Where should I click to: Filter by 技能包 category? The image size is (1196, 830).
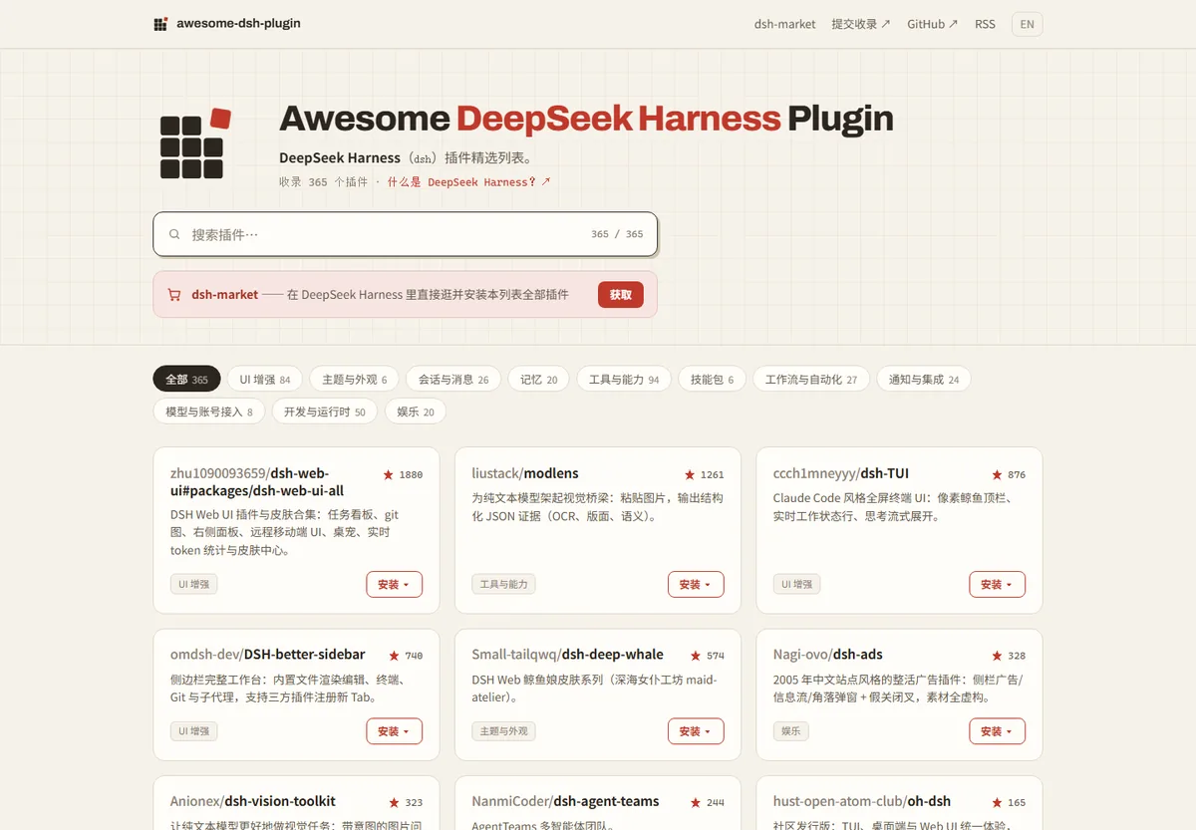coord(712,380)
